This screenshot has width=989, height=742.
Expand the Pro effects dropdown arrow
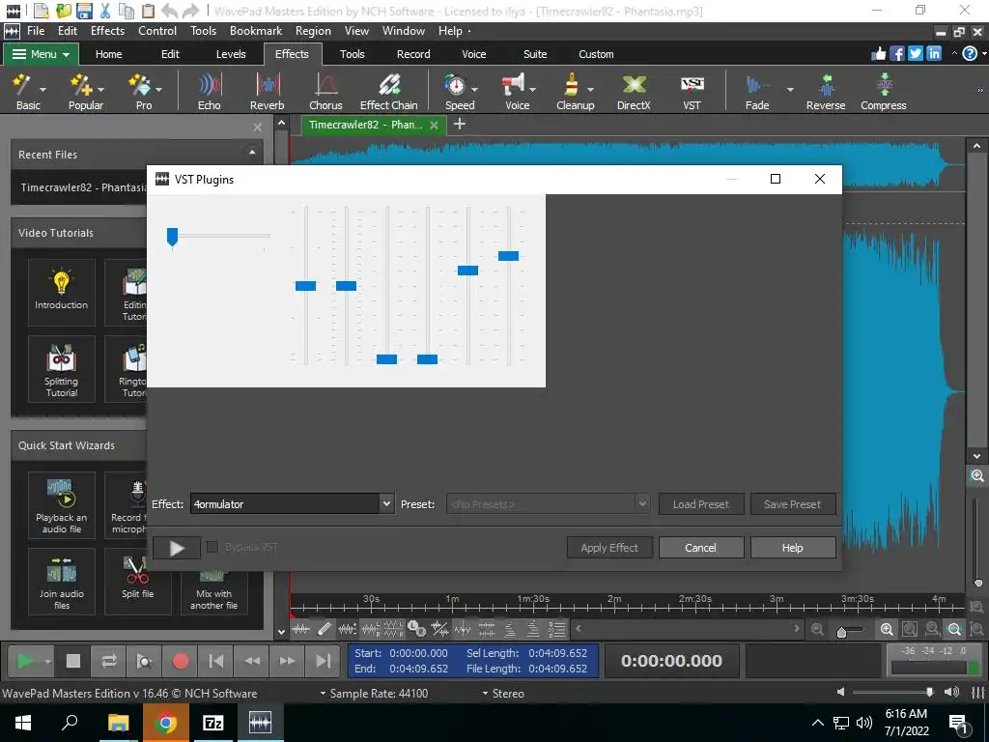pyautogui.click(x=159, y=90)
